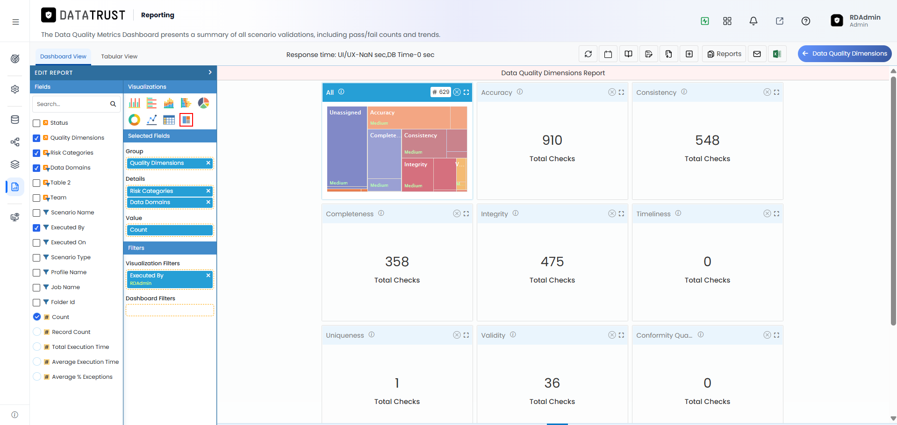Check the Team field checkbox
Viewport: 897px width, 425px height.
[36, 198]
